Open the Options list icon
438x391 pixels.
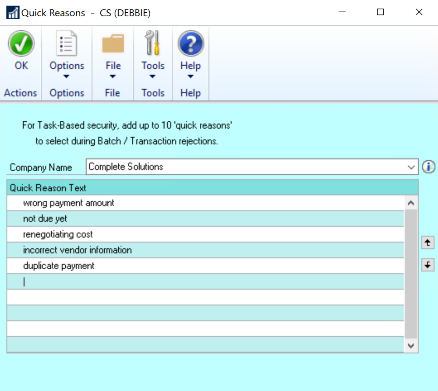[67, 43]
